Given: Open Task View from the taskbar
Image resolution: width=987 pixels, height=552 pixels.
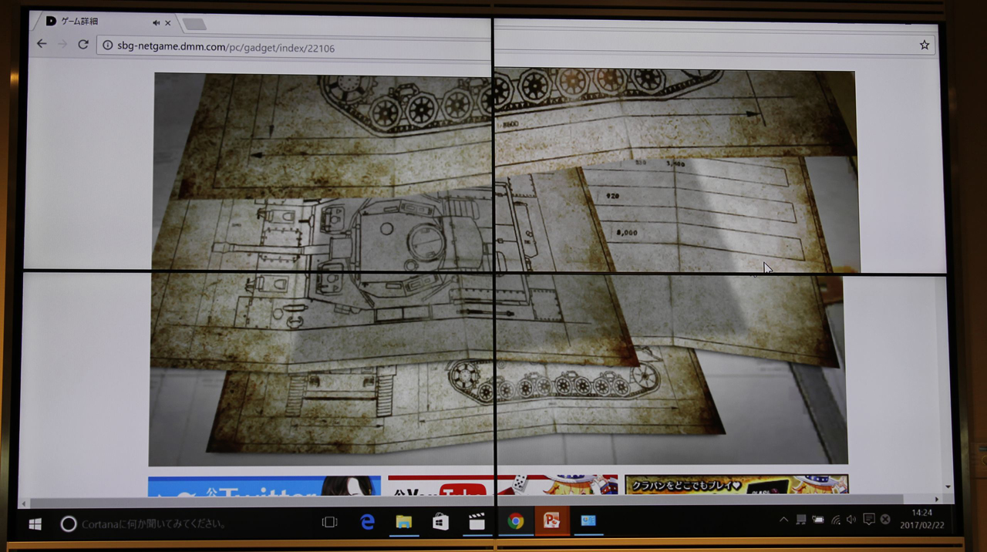Looking at the screenshot, I should point(329,523).
